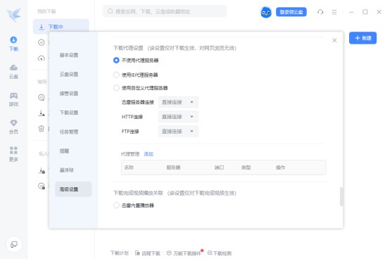Screen dimensions: 392x259
Task: Close the settings dialog
Action: [x=334, y=40]
